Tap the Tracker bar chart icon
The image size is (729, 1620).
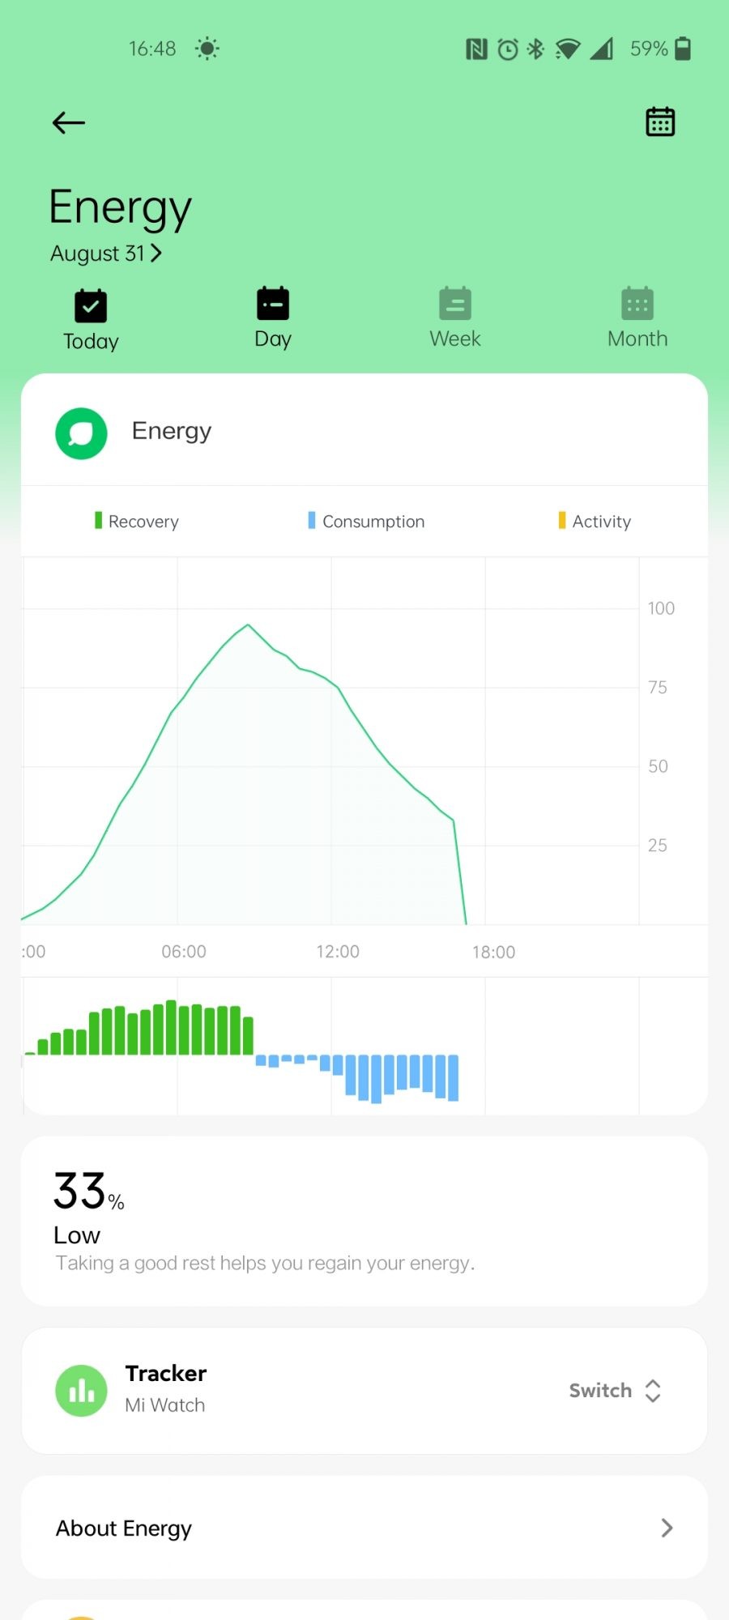pos(81,1390)
